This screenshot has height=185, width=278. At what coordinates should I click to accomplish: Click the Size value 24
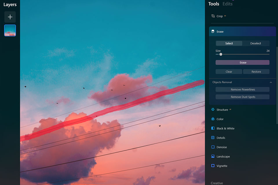click(268, 51)
